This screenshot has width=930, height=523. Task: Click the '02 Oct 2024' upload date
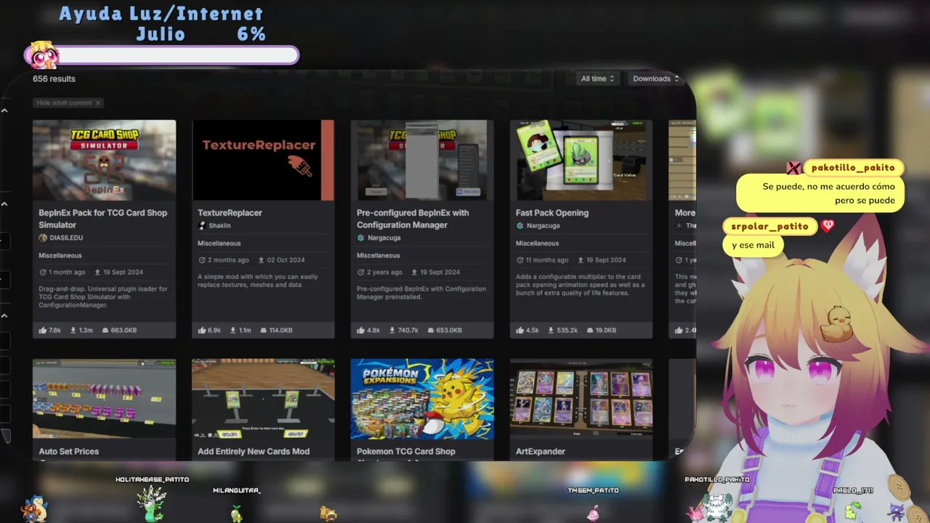point(286,260)
